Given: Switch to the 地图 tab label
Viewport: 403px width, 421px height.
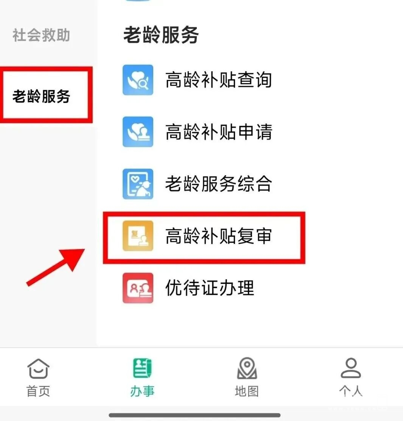Looking at the screenshot, I should (x=247, y=391).
